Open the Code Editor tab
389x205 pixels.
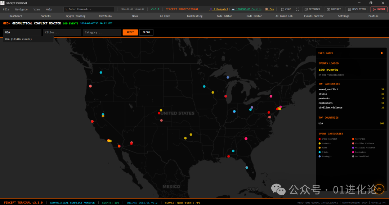(254, 16)
